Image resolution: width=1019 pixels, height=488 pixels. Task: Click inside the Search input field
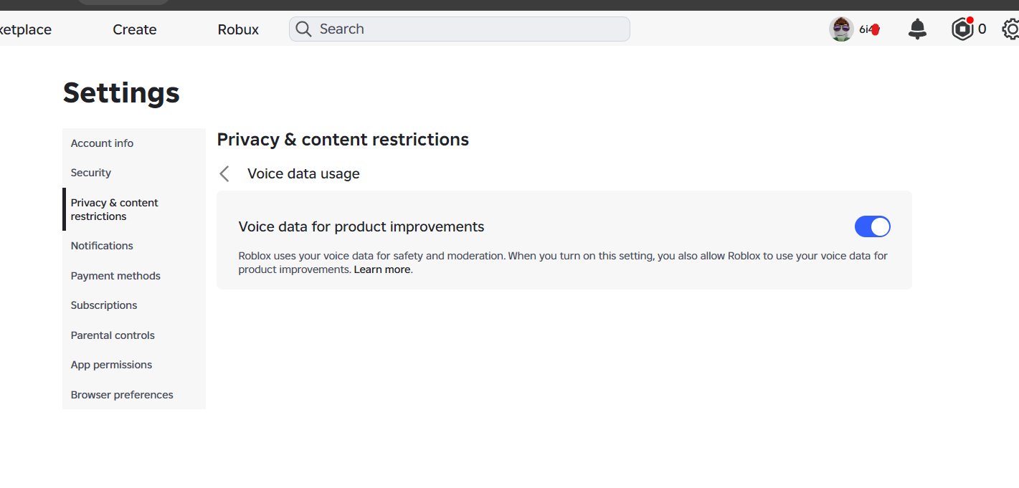coord(460,29)
